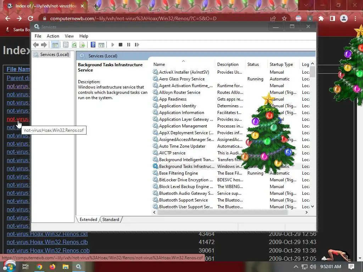Screen dimensions: 363x272
Task: Click the Chrome address bar URL
Action: click(133, 18)
